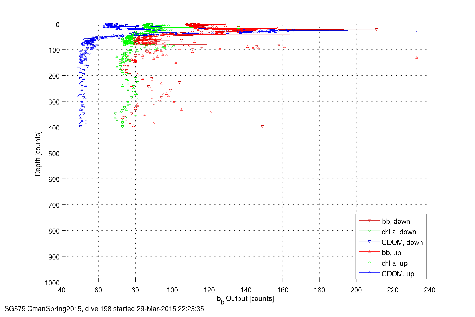Click the x-axis tick label 140
The height and width of the screenshot is (317, 475).
click(246, 290)
